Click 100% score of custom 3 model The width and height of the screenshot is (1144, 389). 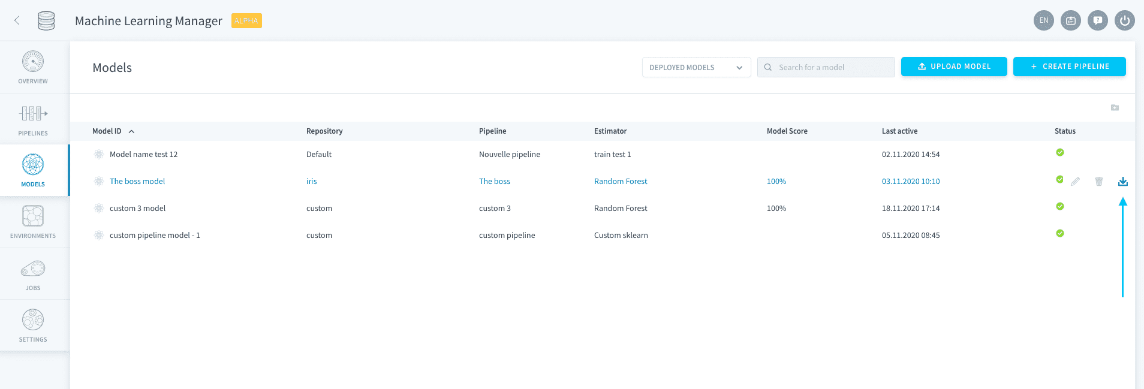[776, 208]
